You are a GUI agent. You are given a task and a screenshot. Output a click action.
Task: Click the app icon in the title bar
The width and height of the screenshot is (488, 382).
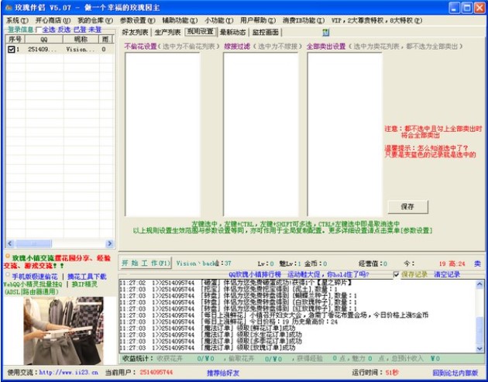click(7, 6)
